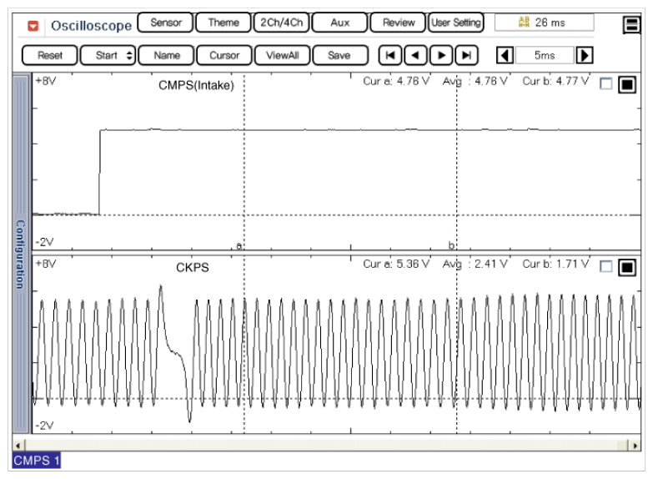
Task: Tick the CKPS channel checkbox
Action: pyautogui.click(x=606, y=266)
